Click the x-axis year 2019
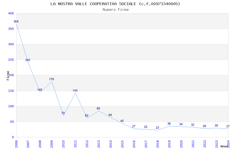231x149 pixels. pos(169,144)
